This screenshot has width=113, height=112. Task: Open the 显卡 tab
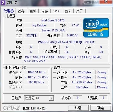[68, 11]
